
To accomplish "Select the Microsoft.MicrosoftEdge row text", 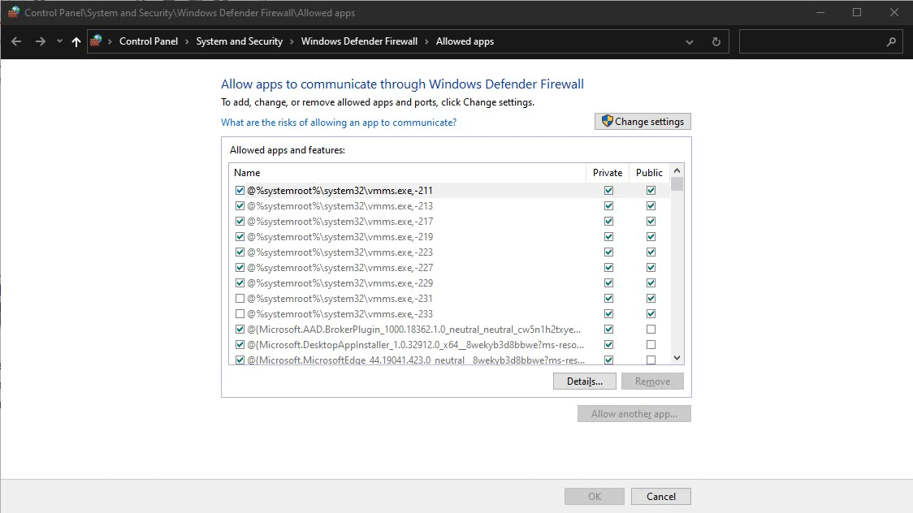I will 415,360.
